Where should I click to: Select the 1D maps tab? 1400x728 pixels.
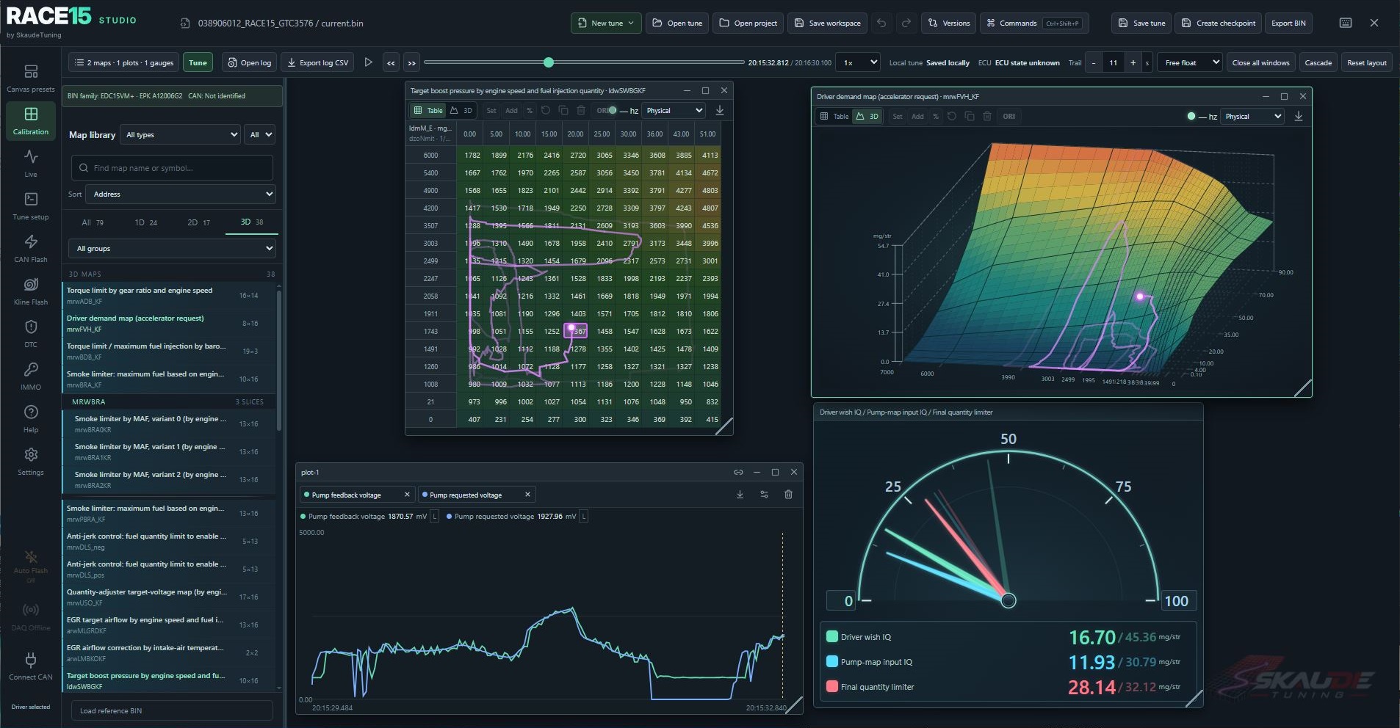click(x=145, y=222)
